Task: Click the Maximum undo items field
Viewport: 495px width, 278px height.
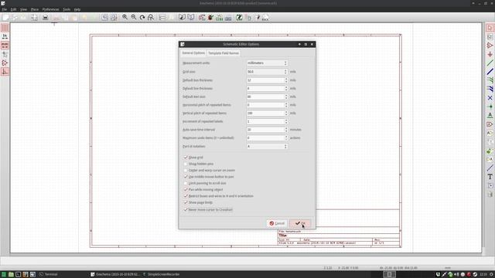Action: tap(267, 137)
